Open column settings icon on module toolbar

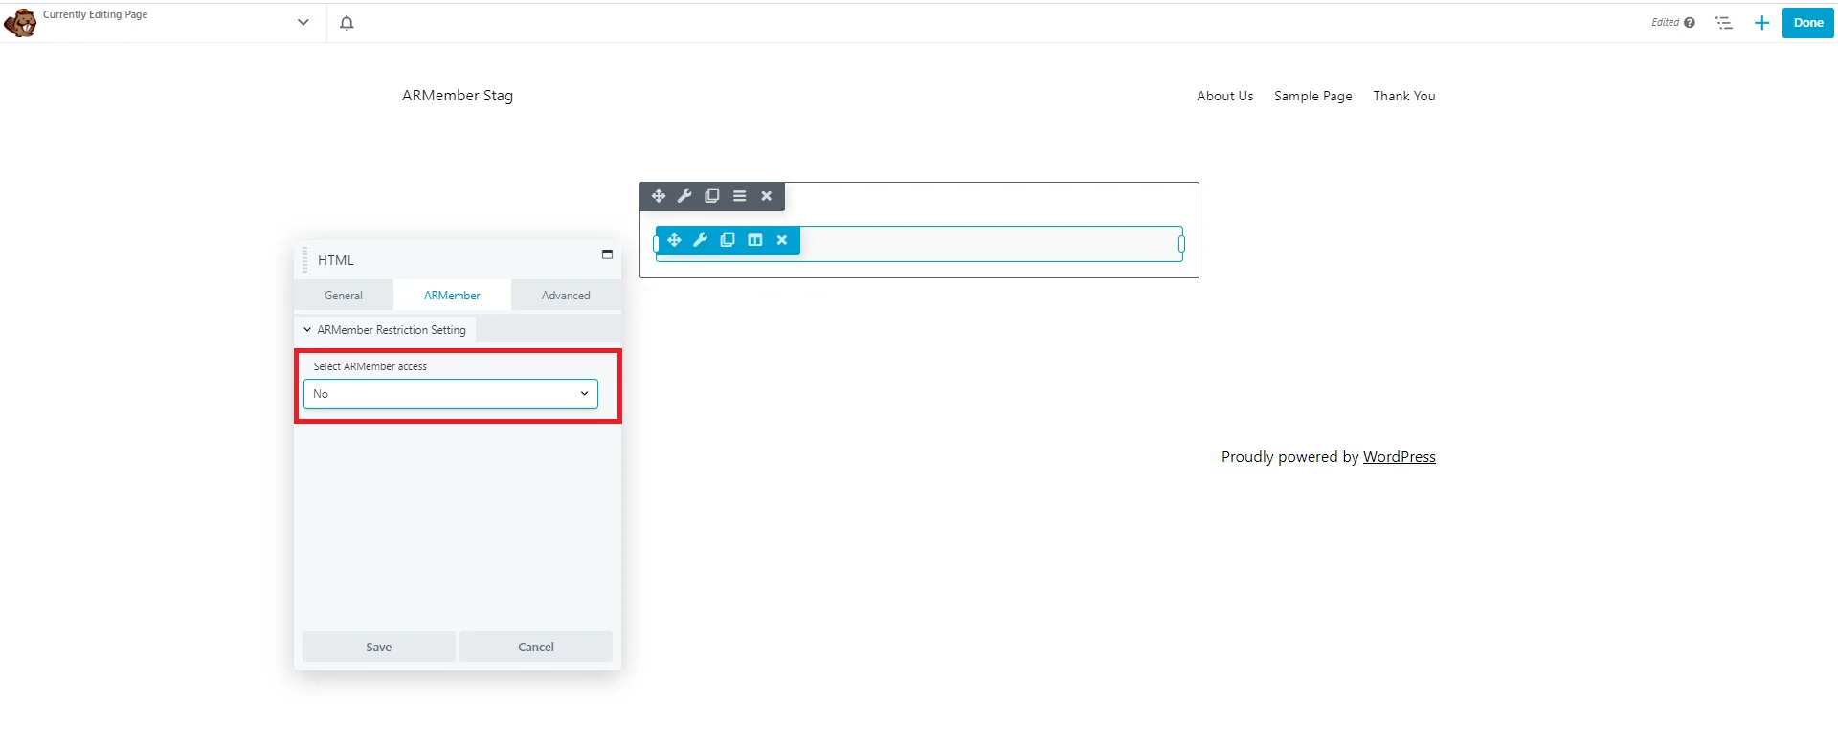(x=755, y=240)
